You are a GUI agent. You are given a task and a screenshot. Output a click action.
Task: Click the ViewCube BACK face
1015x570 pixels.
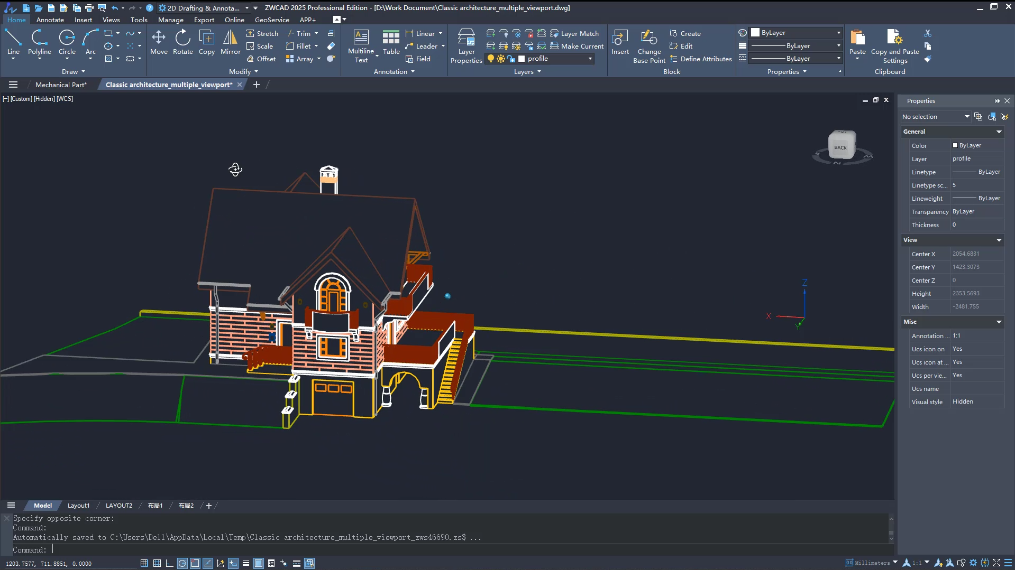pyautogui.click(x=840, y=147)
